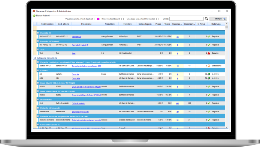Collapse Etichette termiche per provette group
Viewport: 260px width, 147px height.
pyautogui.click(x=38, y=116)
